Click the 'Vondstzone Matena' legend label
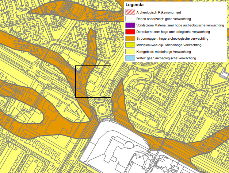The height and width of the screenshot is (173, 229). [x=180, y=25]
